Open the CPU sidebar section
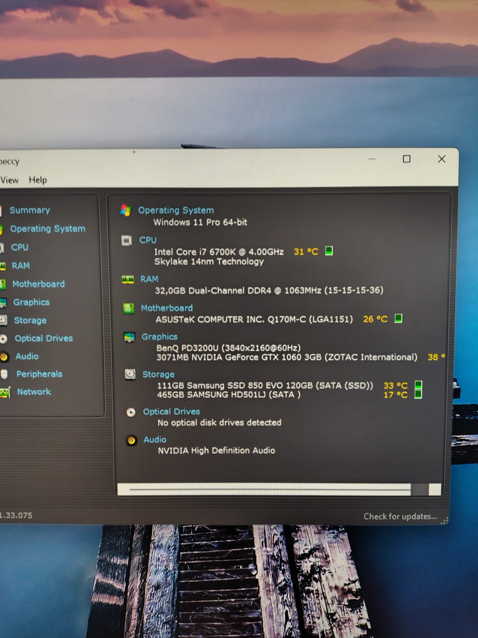Viewport: 478px width, 638px height. pos(19,247)
